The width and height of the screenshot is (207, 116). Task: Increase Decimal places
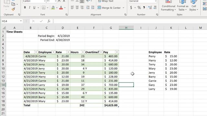(x=150, y=8)
